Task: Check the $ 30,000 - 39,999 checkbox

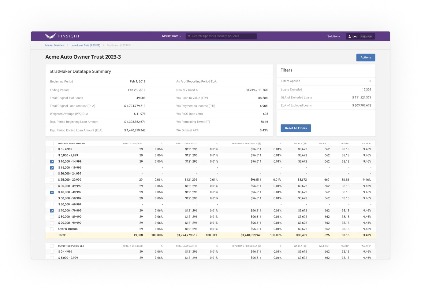Action: 52,186
